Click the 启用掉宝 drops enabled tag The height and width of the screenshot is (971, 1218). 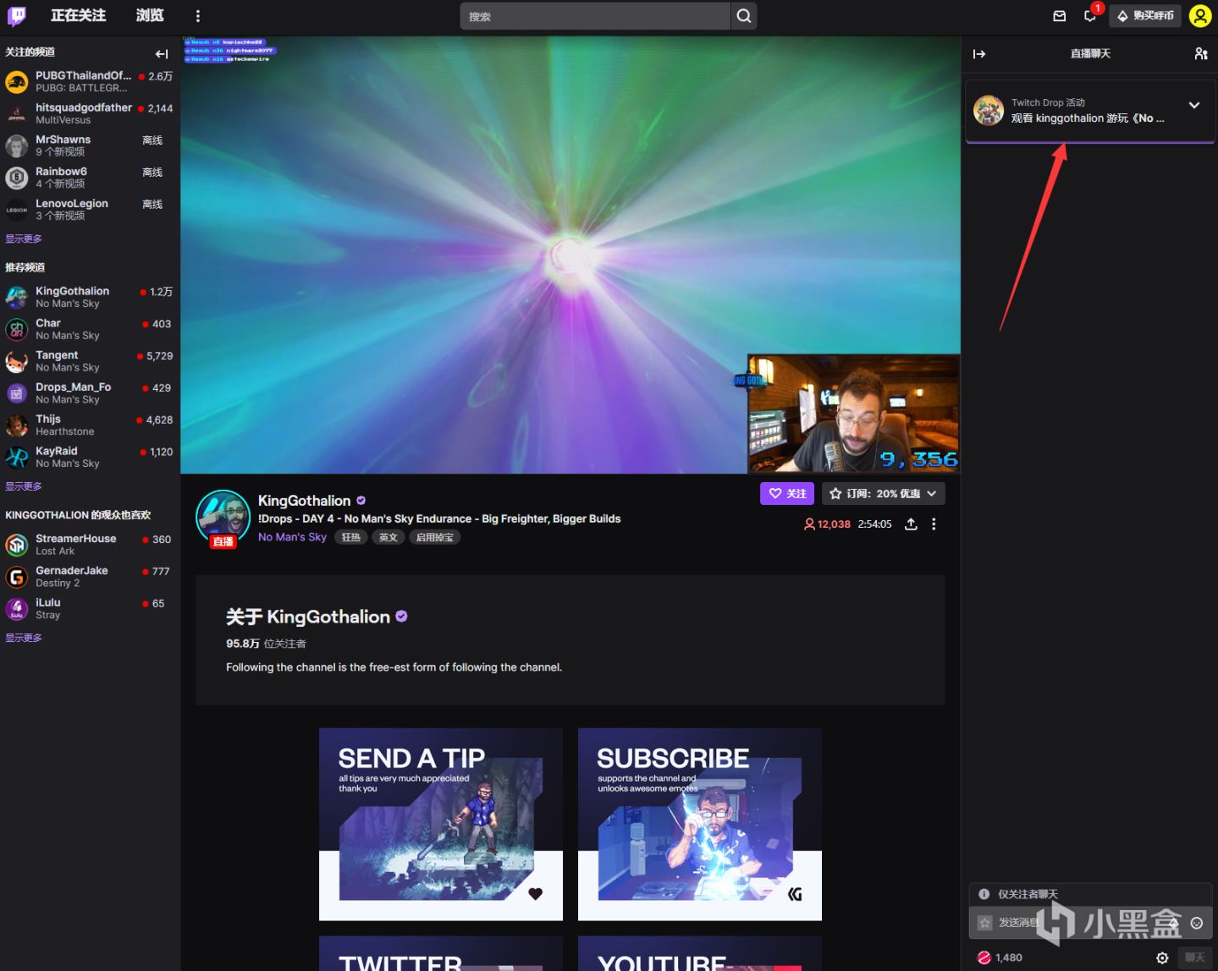point(435,537)
